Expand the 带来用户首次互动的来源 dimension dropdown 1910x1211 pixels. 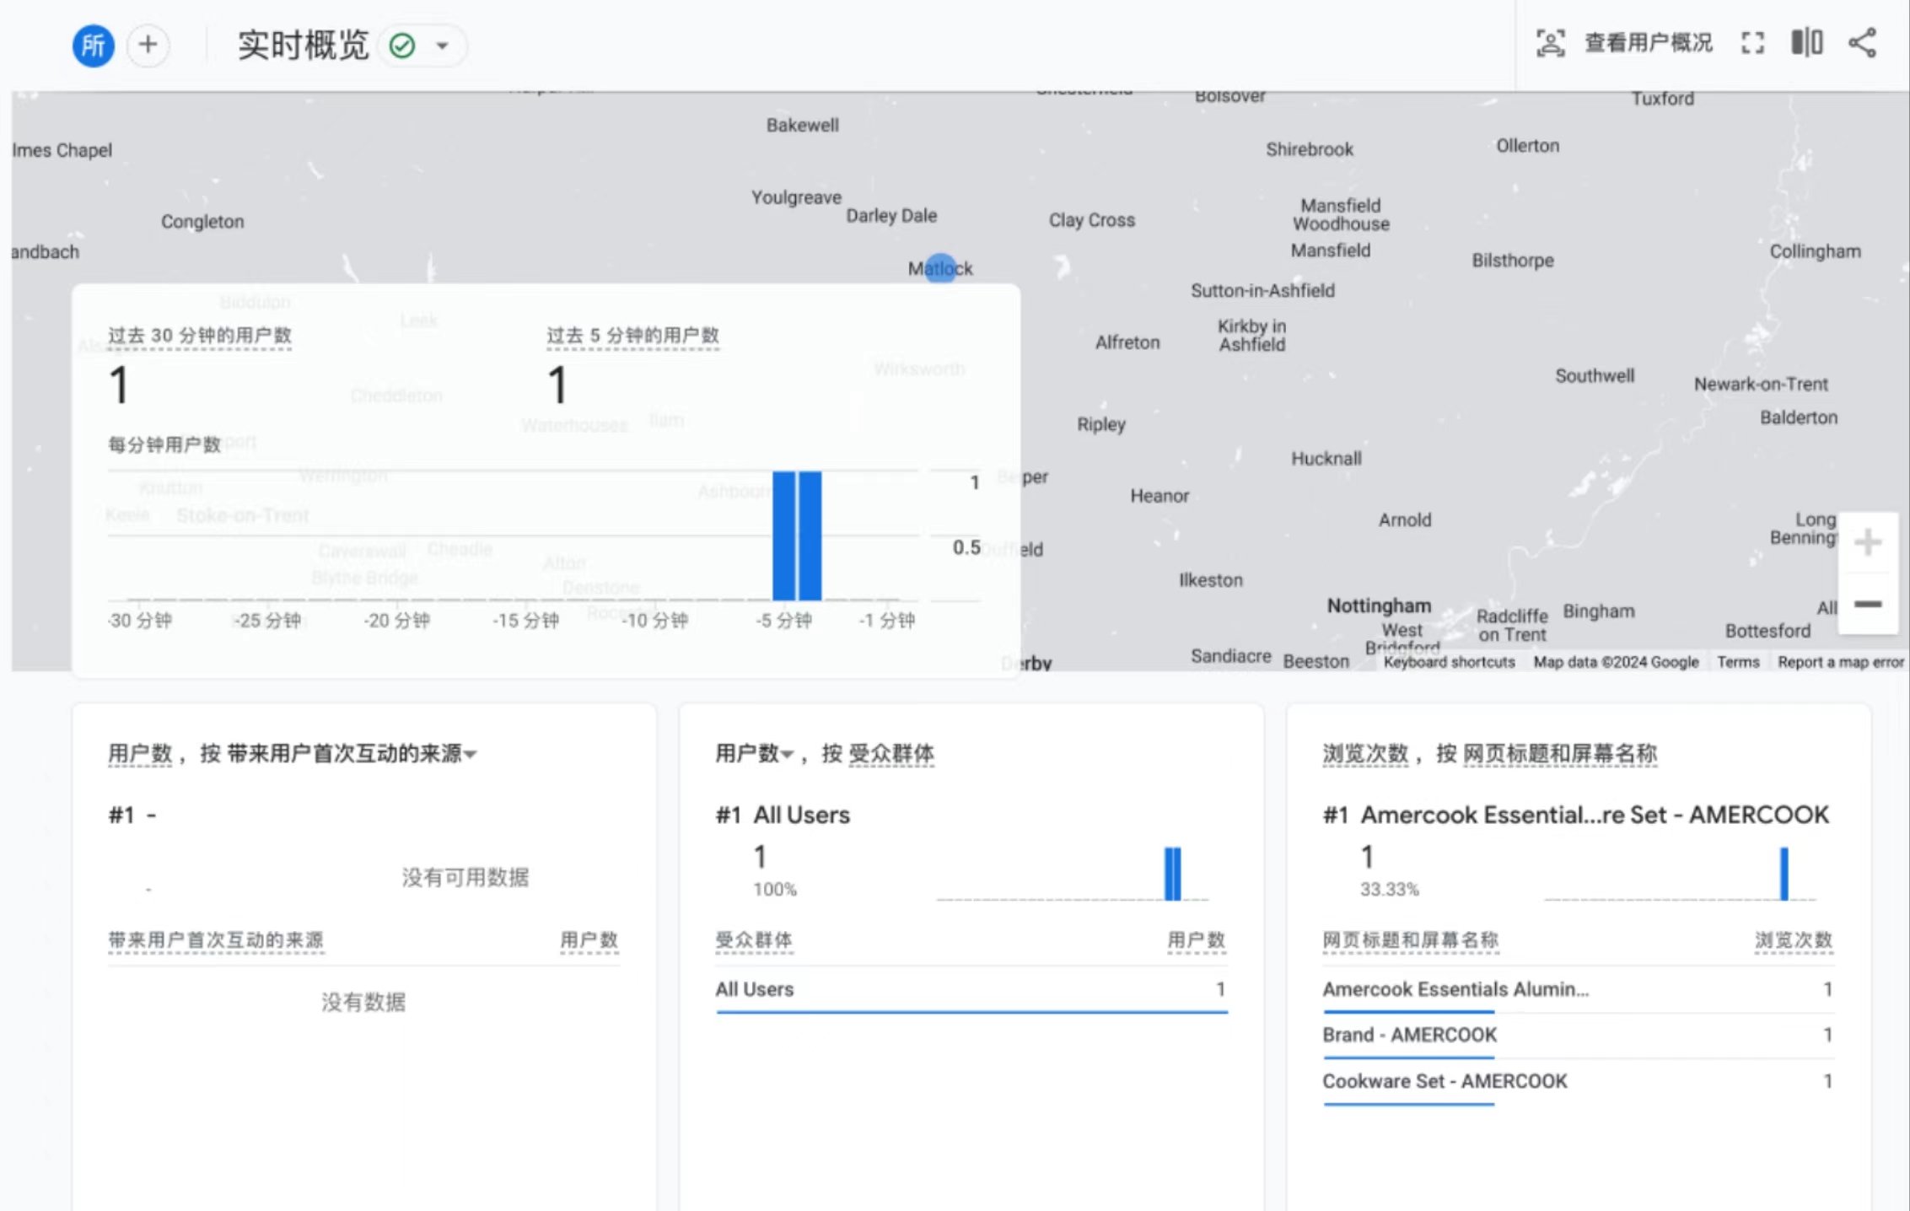(471, 754)
